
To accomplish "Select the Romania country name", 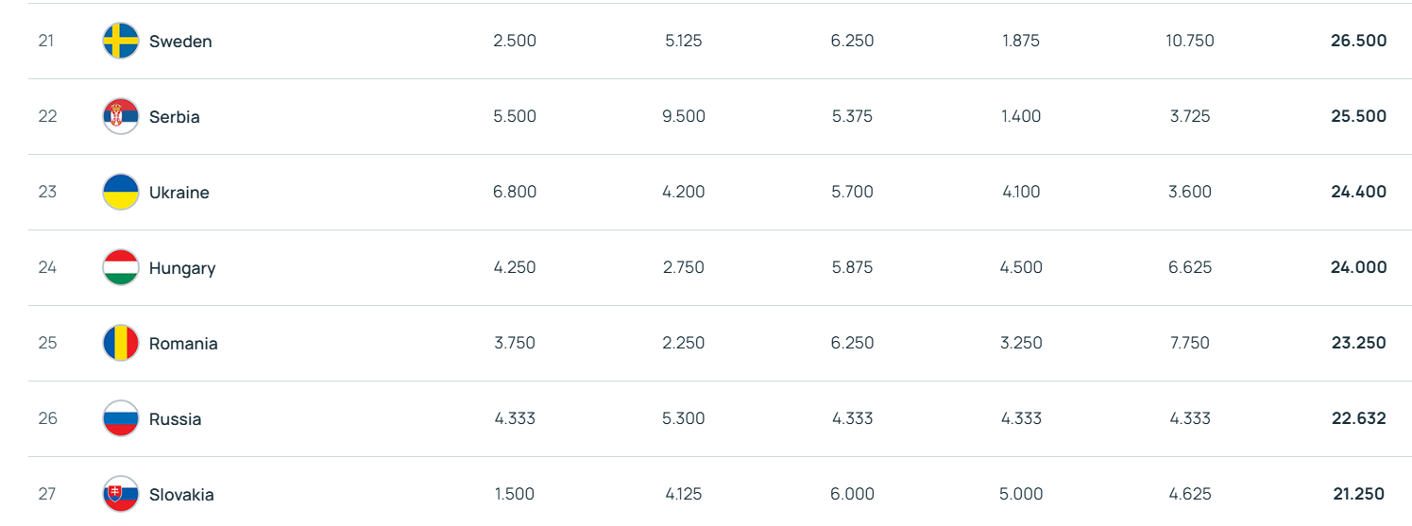I will tap(183, 344).
